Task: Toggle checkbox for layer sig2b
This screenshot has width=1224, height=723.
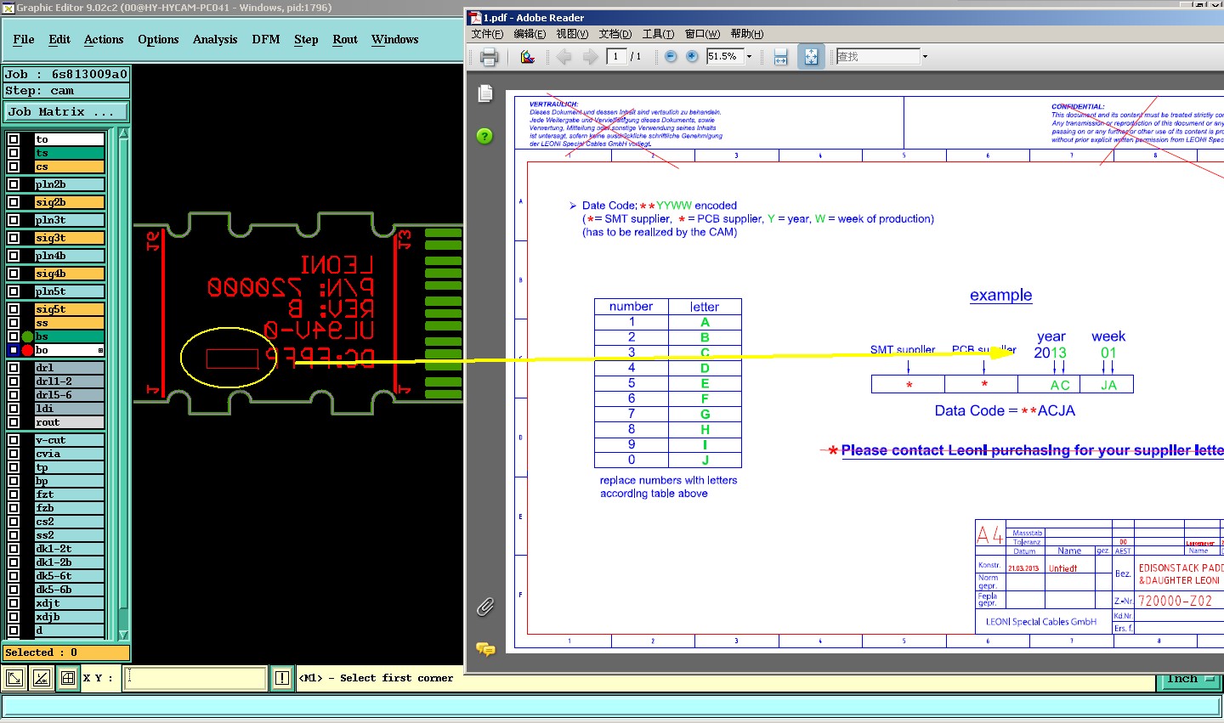Action: 14,202
